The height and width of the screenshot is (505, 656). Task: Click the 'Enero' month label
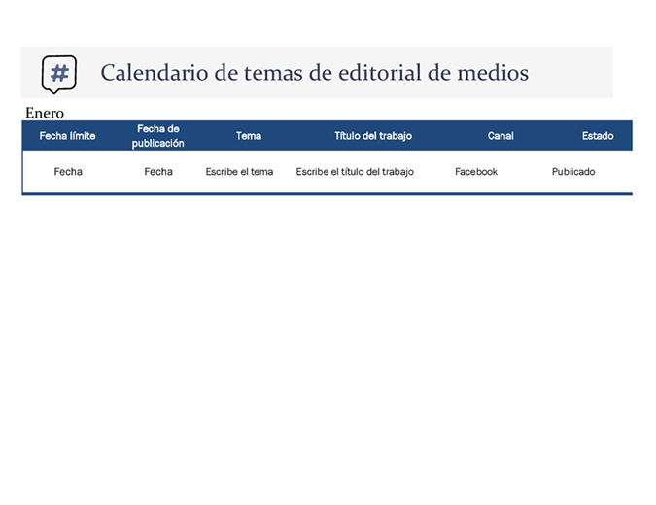pyautogui.click(x=45, y=113)
